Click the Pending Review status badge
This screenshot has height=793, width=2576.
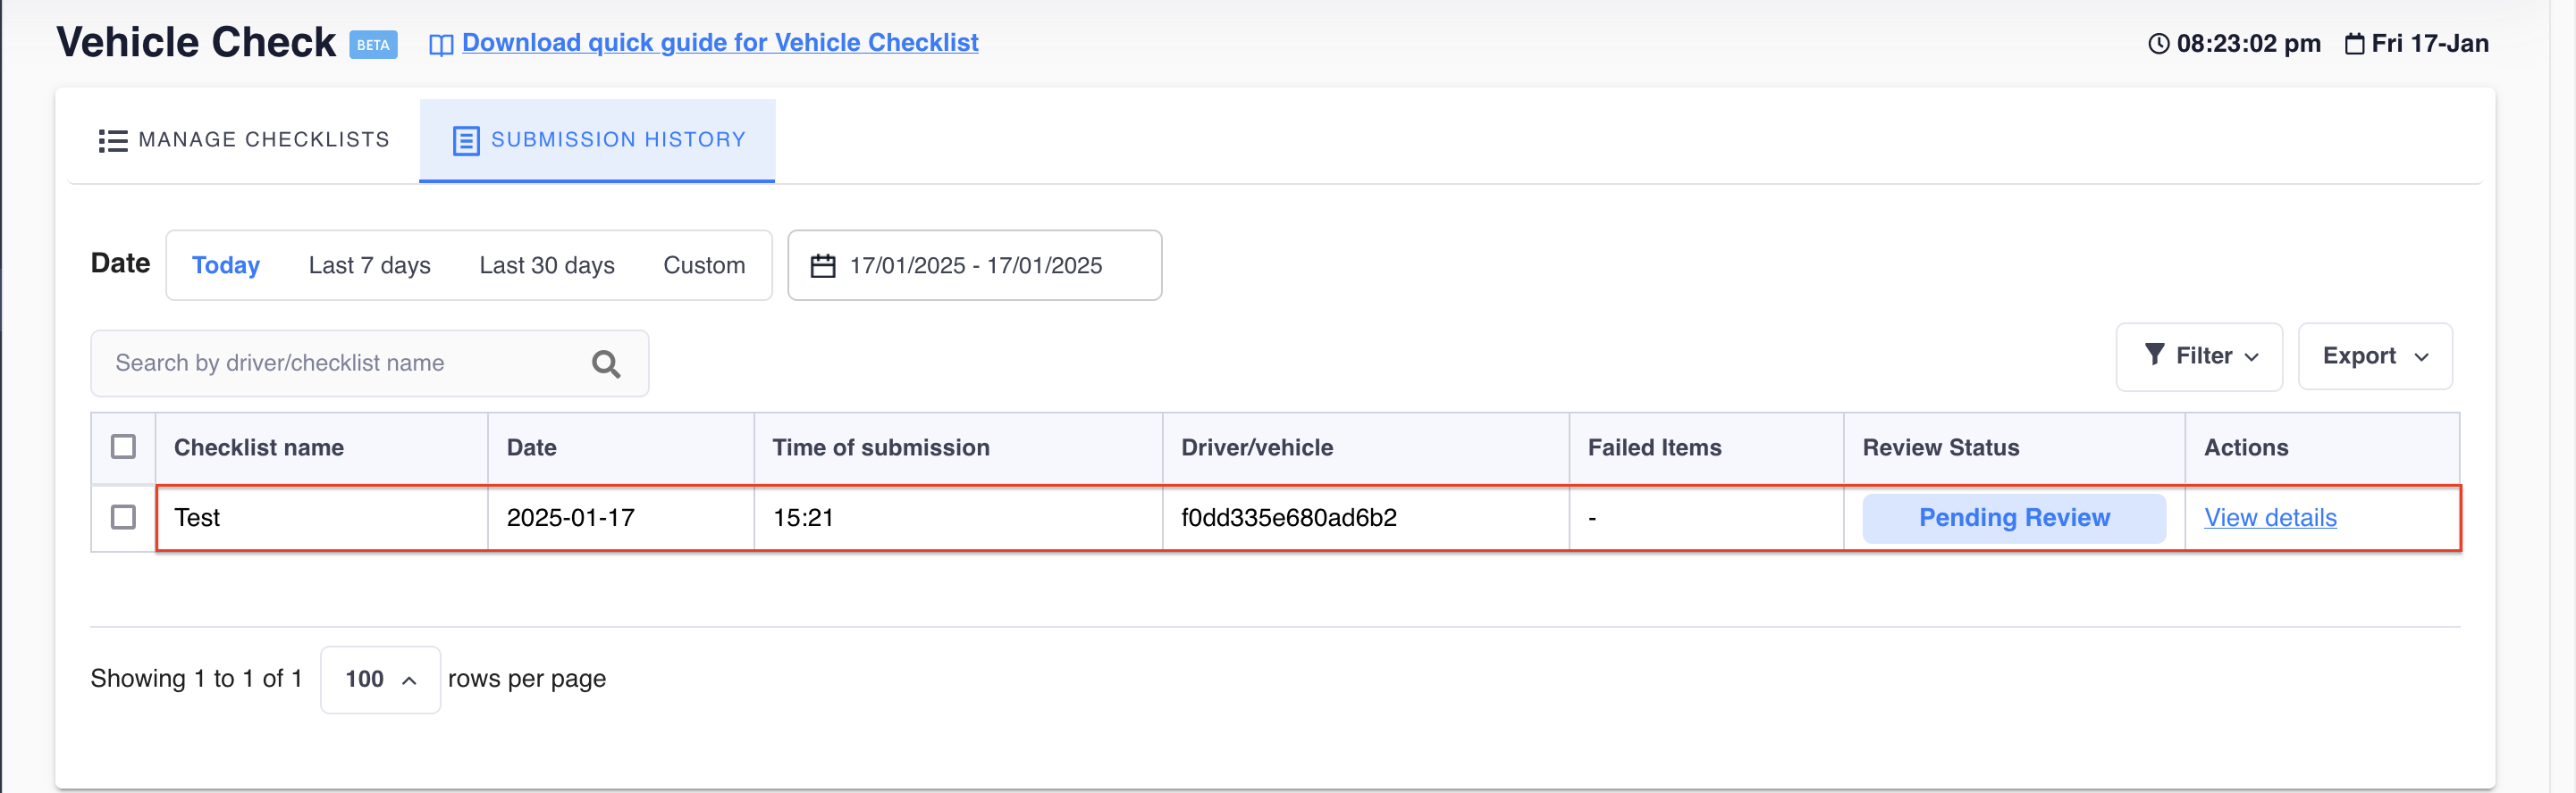tap(2013, 517)
